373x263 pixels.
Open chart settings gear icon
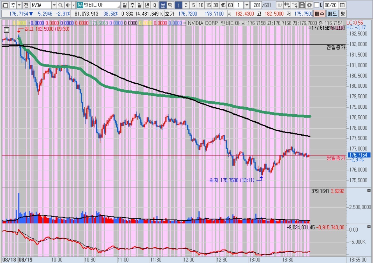pos(309,5)
